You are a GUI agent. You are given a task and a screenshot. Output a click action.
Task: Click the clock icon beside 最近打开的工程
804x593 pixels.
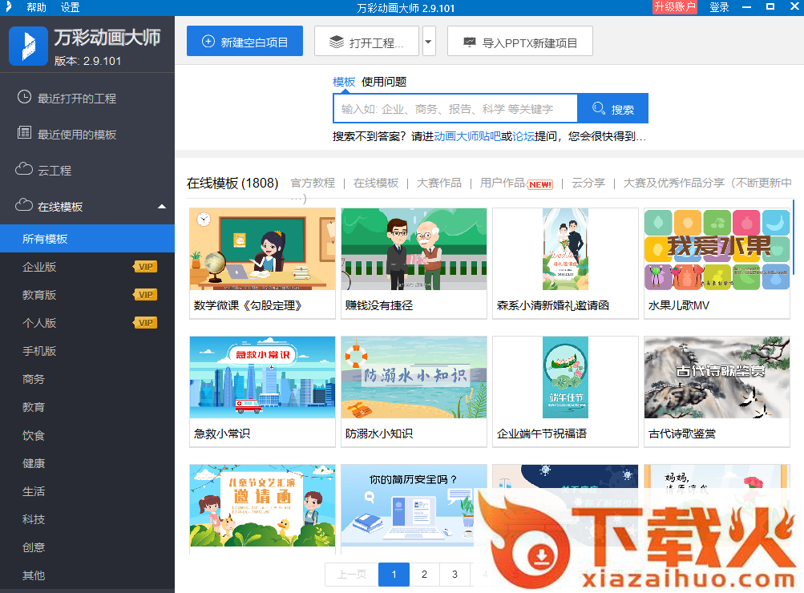pos(24,98)
